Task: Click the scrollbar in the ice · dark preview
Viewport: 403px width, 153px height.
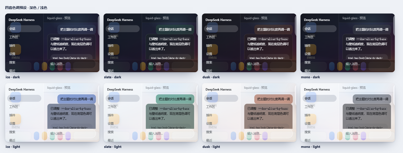Action: [99, 25]
